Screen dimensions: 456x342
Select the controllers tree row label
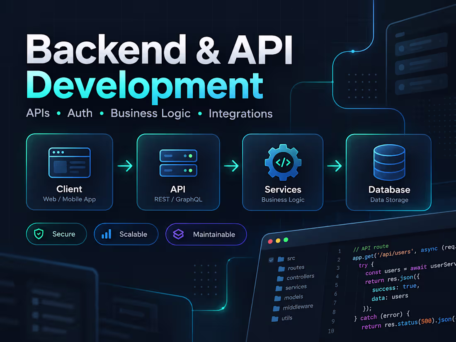coord(301,277)
